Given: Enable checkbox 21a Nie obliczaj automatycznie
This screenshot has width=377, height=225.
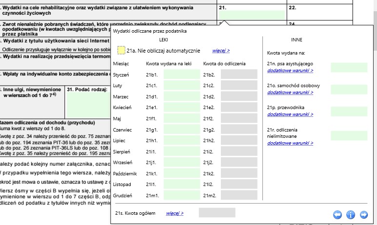Looking at the screenshot, I should [x=121, y=50].
